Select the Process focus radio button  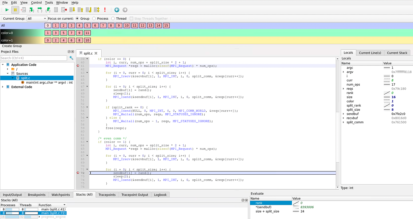(x=94, y=19)
